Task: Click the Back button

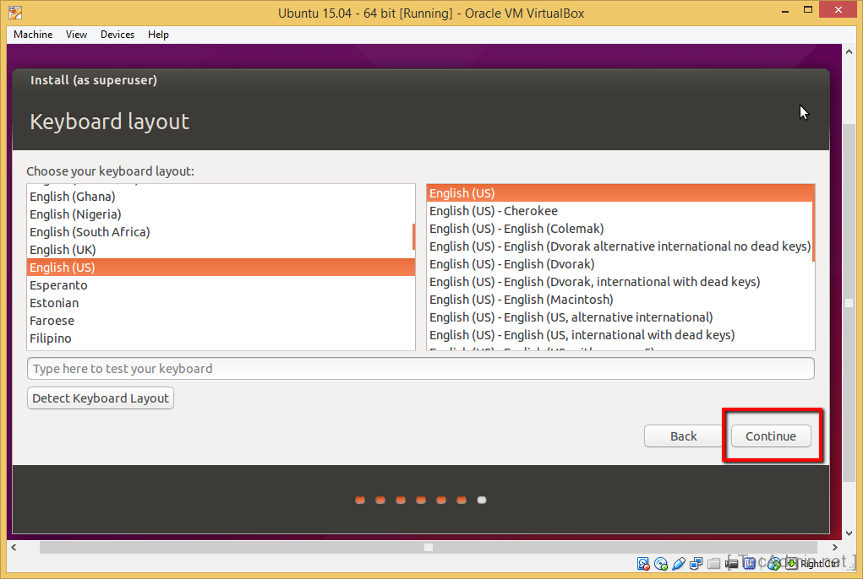Action: tap(682, 436)
